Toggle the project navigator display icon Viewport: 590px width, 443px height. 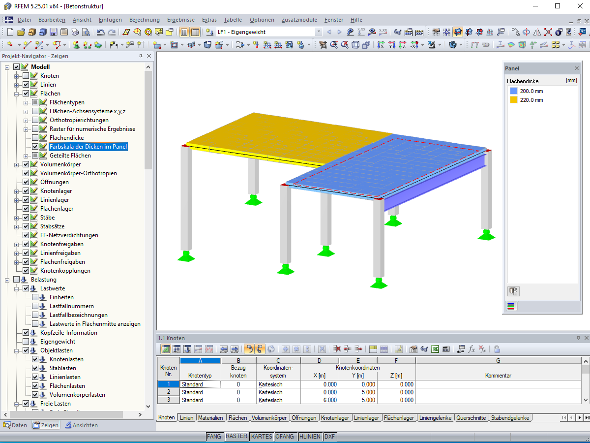[x=184, y=32]
